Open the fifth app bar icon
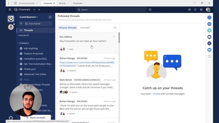The image size is (219, 123). click(209, 43)
